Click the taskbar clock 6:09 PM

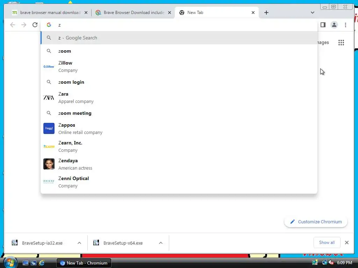pos(344,262)
